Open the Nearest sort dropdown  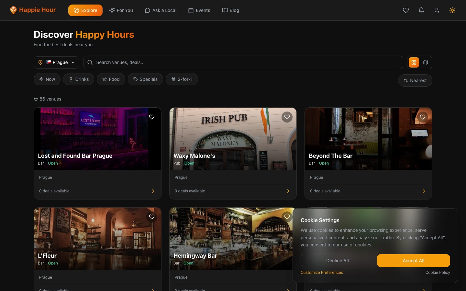coord(415,81)
